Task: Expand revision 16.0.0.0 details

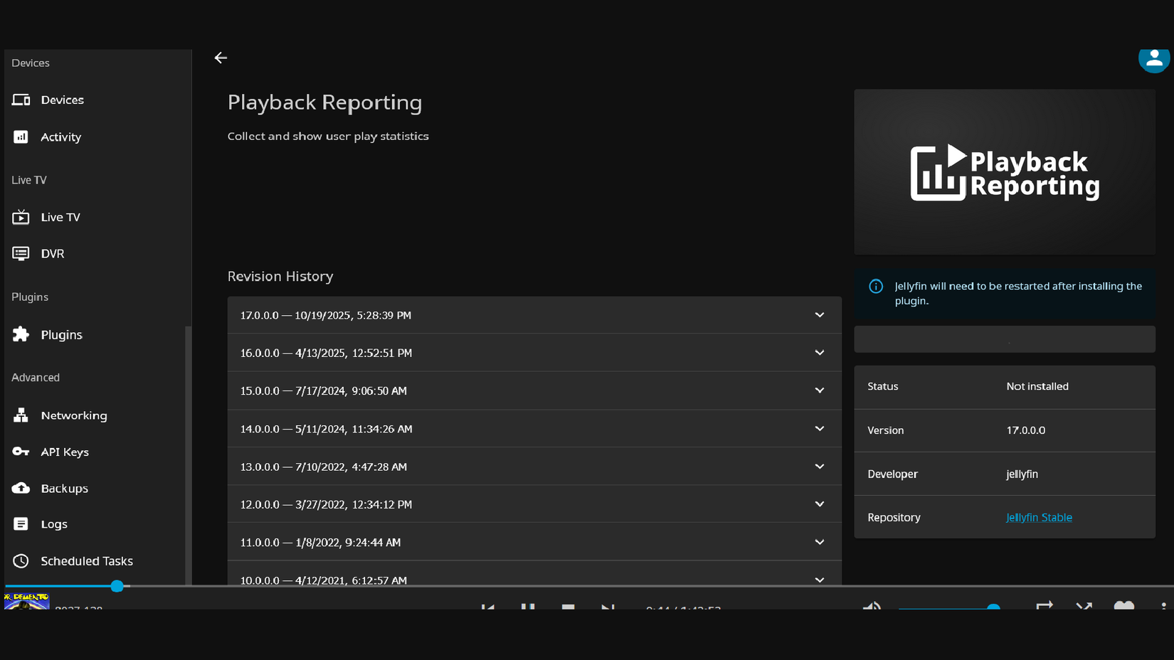Action: (534, 353)
